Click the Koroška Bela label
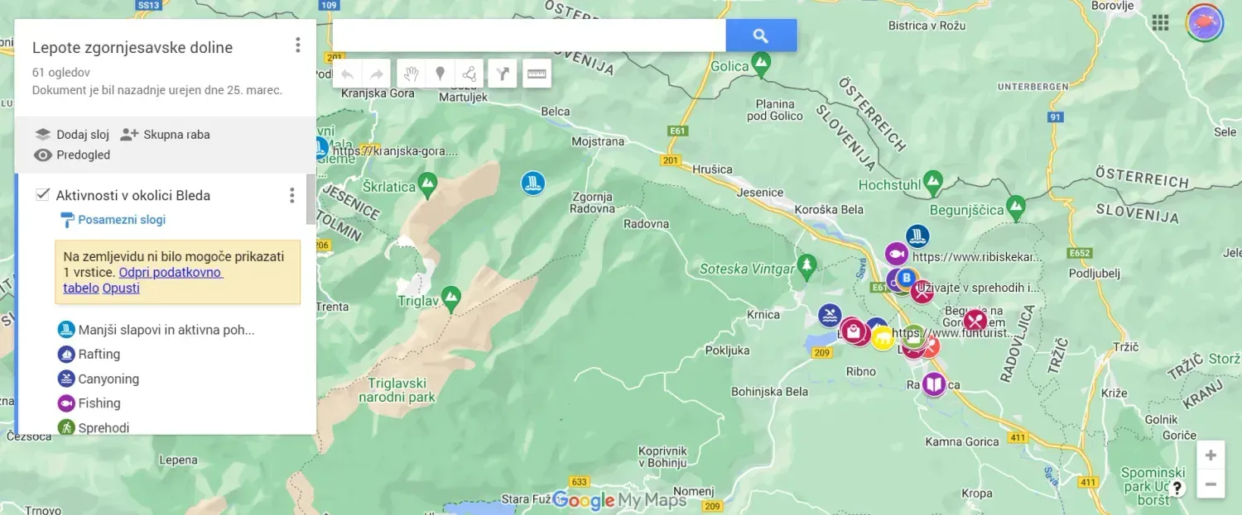 (829, 209)
